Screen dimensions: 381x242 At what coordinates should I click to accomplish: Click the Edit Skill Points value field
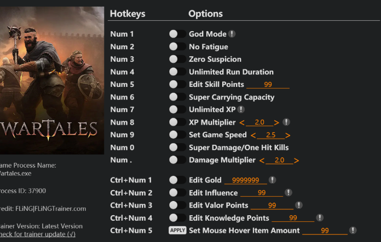point(268,85)
